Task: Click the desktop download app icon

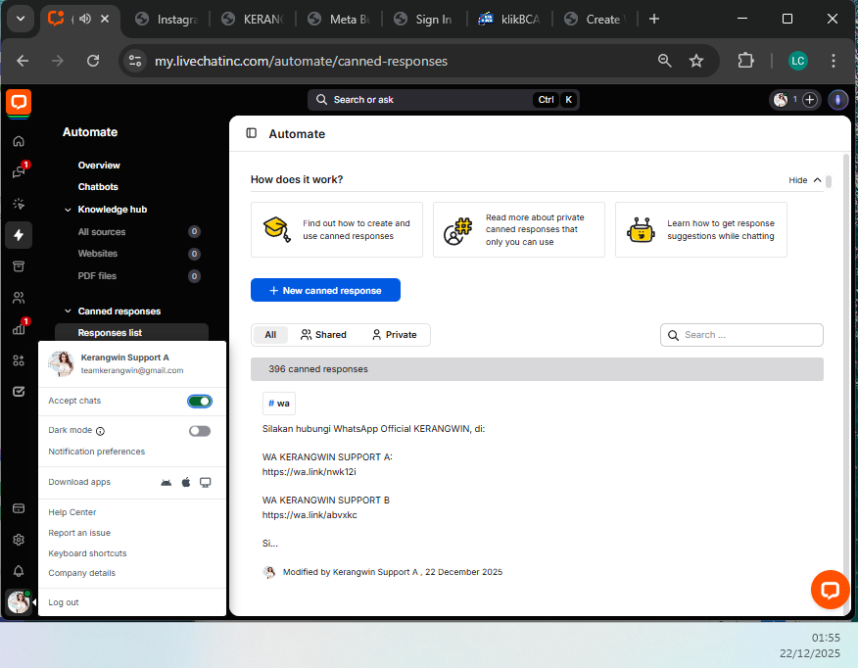Action: pyautogui.click(x=206, y=482)
